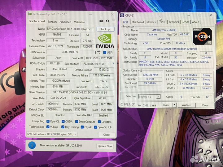Click the Device ID value 10DE 2520
Image resolution: width=223 pixels, height=167 pixels.
pos(99,58)
